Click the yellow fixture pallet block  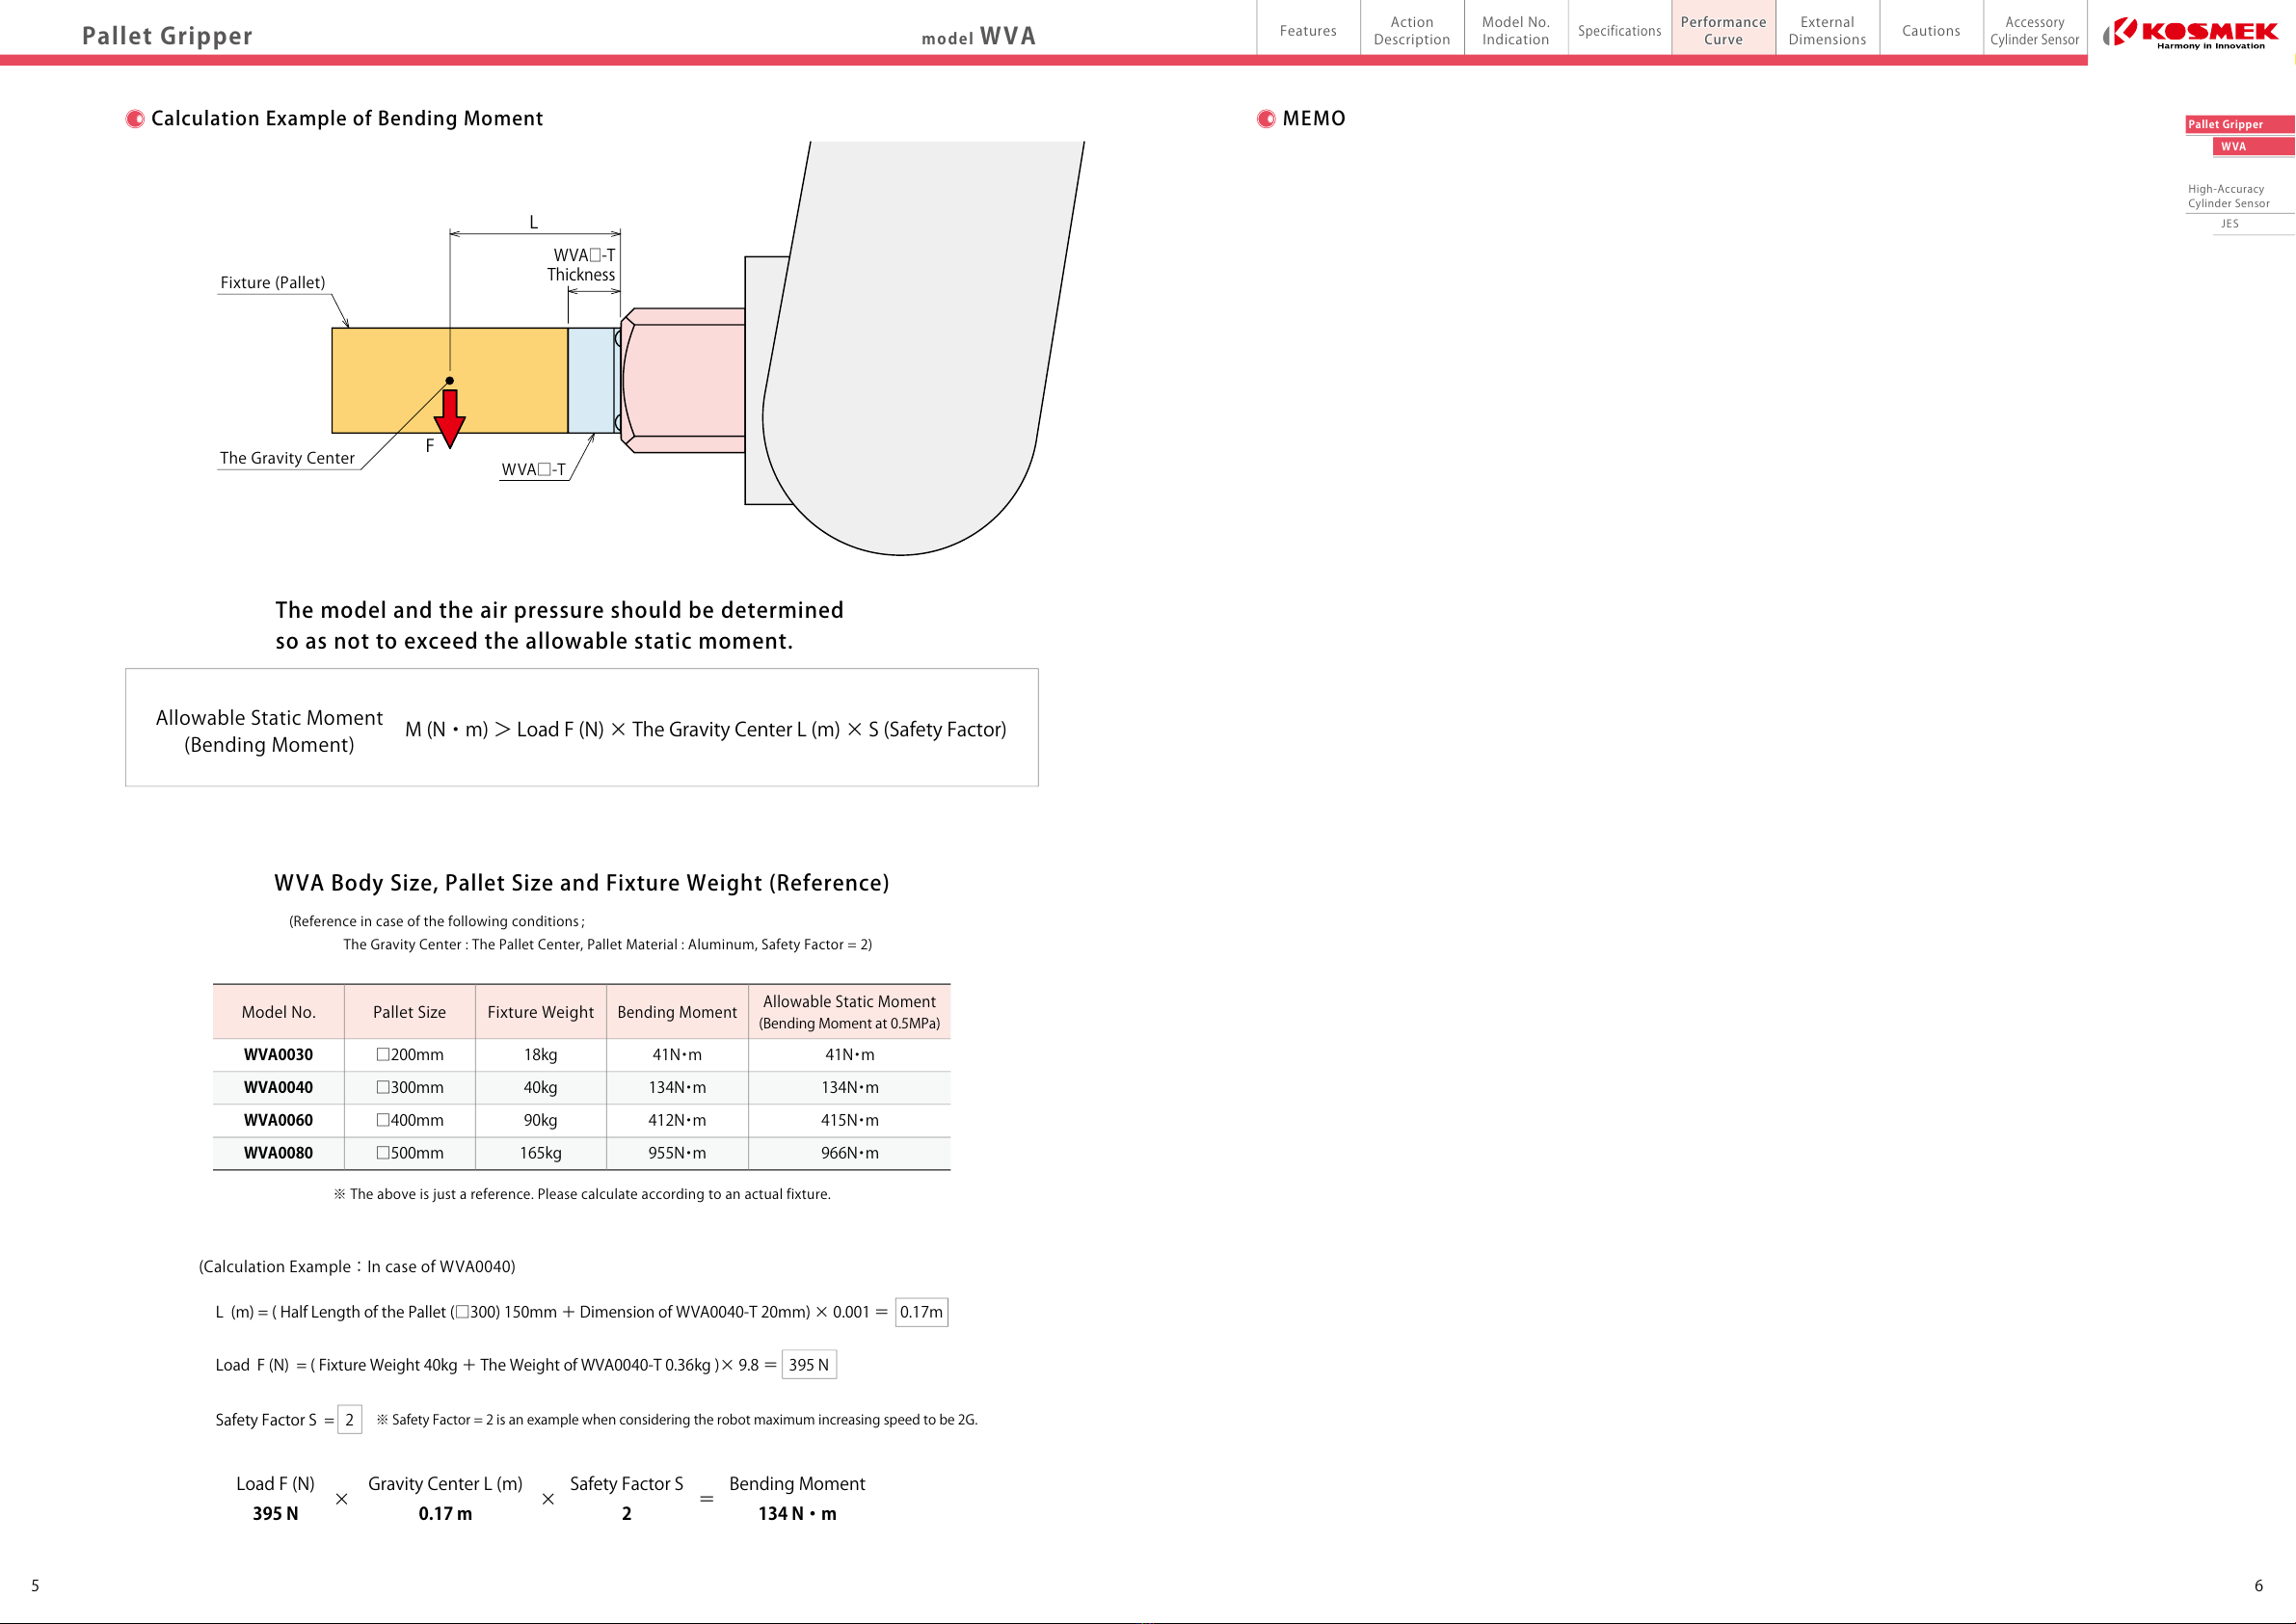[449, 381]
